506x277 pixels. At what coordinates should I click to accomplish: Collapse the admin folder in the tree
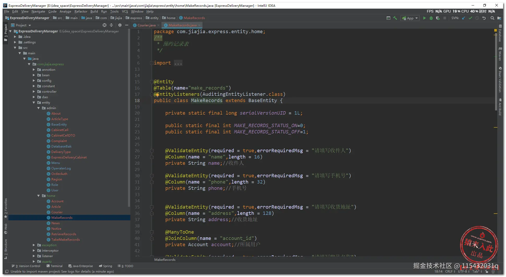(x=39, y=108)
